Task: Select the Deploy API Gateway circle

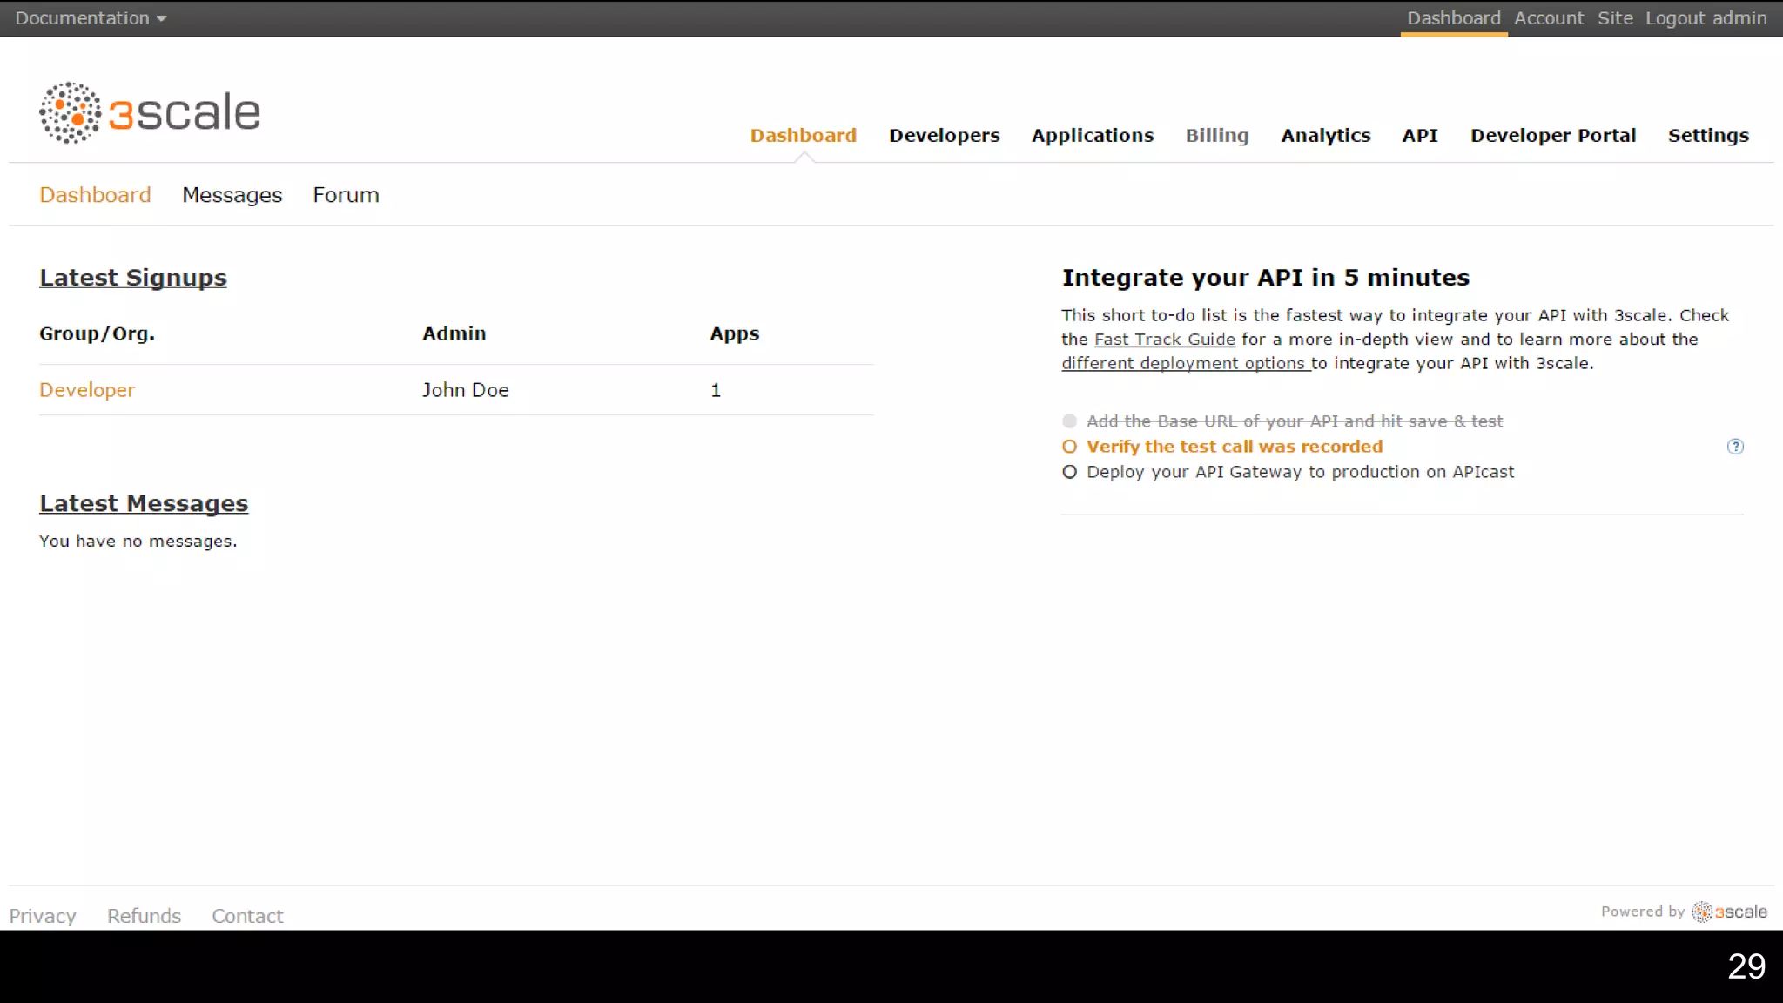Action: 1069,472
